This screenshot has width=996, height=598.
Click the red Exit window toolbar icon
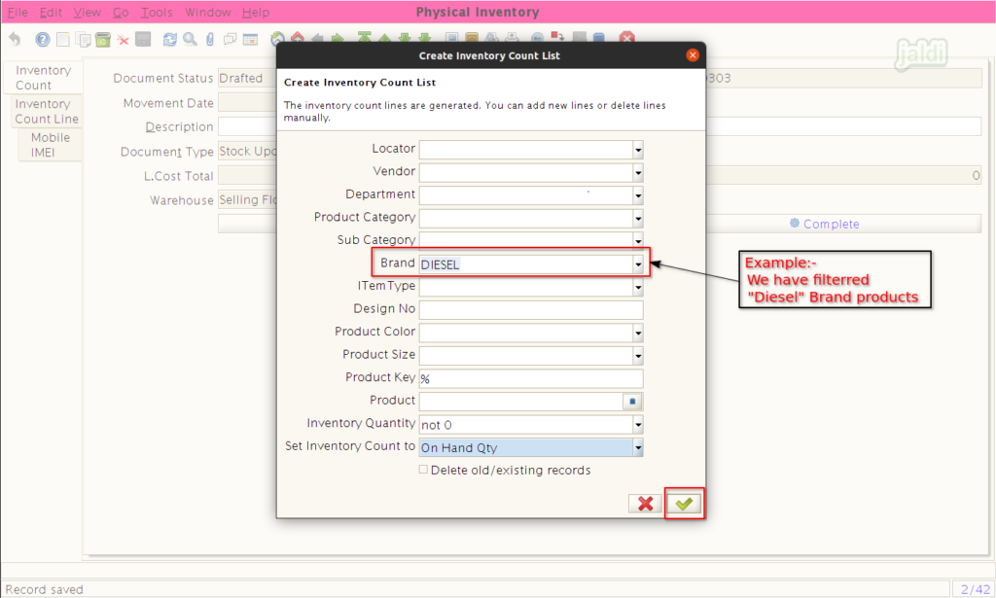click(x=627, y=38)
